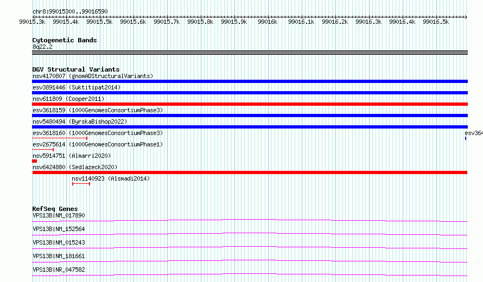
Task: Open the esv3891446 (Suktitipat2014) variant label
Action: [77, 87]
